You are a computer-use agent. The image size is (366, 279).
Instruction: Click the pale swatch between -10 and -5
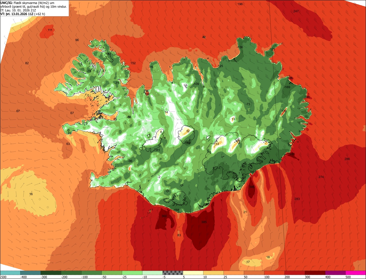pos(152,272)
